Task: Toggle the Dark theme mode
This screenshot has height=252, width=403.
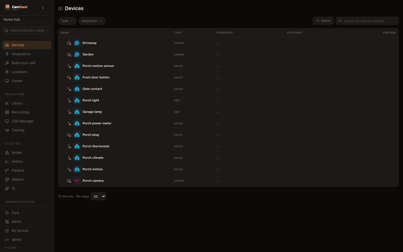Action: (x=27, y=213)
